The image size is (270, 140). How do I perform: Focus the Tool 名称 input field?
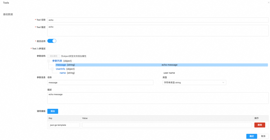click(157, 20)
